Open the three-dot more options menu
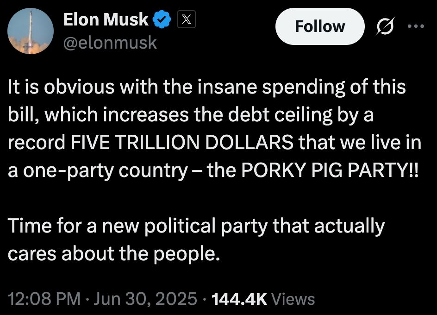 416,26
